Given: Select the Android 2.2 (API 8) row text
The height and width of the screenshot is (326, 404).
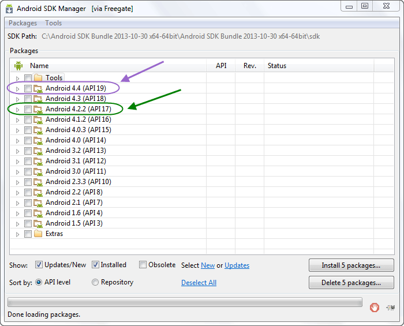Looking at the screenshot, I should 74,192.
